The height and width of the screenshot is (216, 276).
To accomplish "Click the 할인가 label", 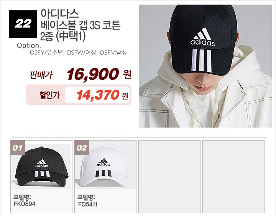I will click(49, 95).
